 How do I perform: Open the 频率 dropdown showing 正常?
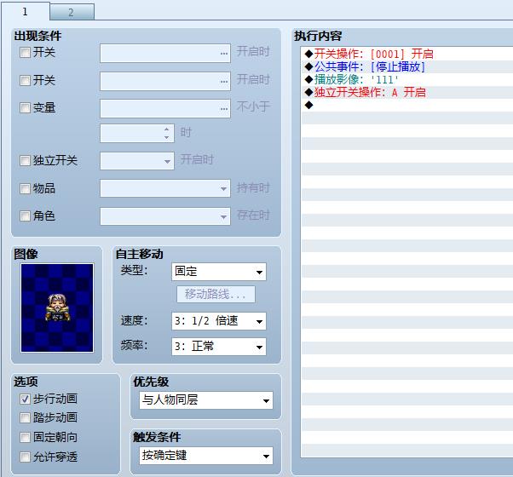tap(219, 347)
